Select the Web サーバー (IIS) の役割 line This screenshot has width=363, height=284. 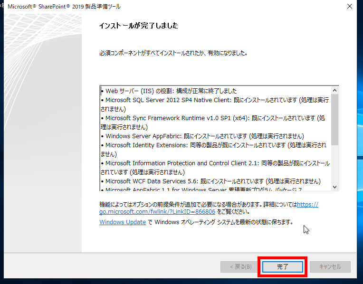pos(169,91)
